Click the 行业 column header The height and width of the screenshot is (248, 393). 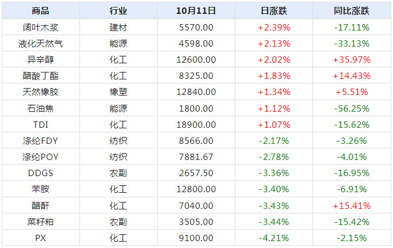[119, 10]
